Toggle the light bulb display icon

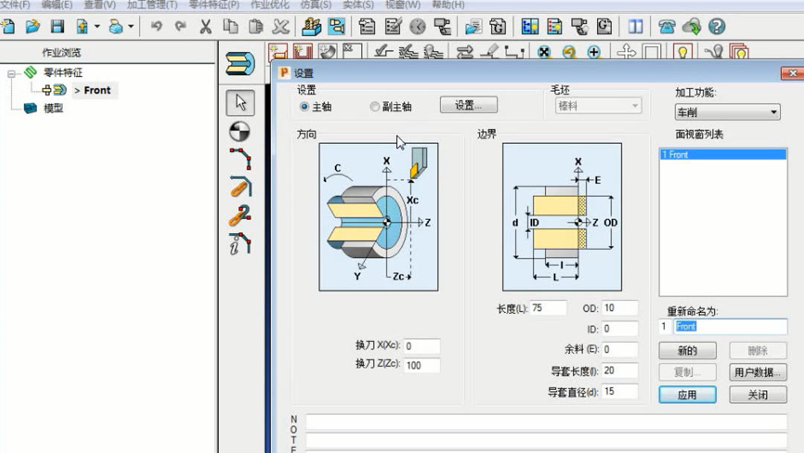coord(683,52)
